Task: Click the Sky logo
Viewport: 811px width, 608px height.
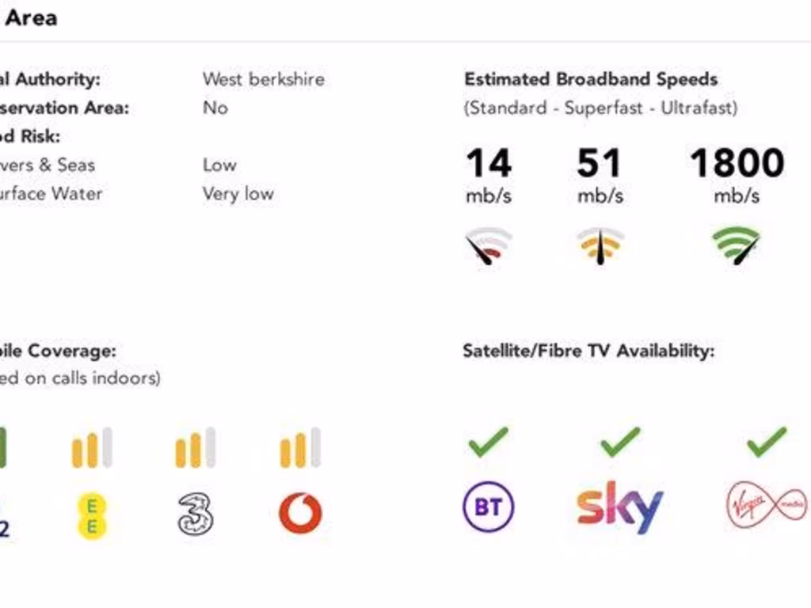Action: pyautogui.click(x=619, y=507)
